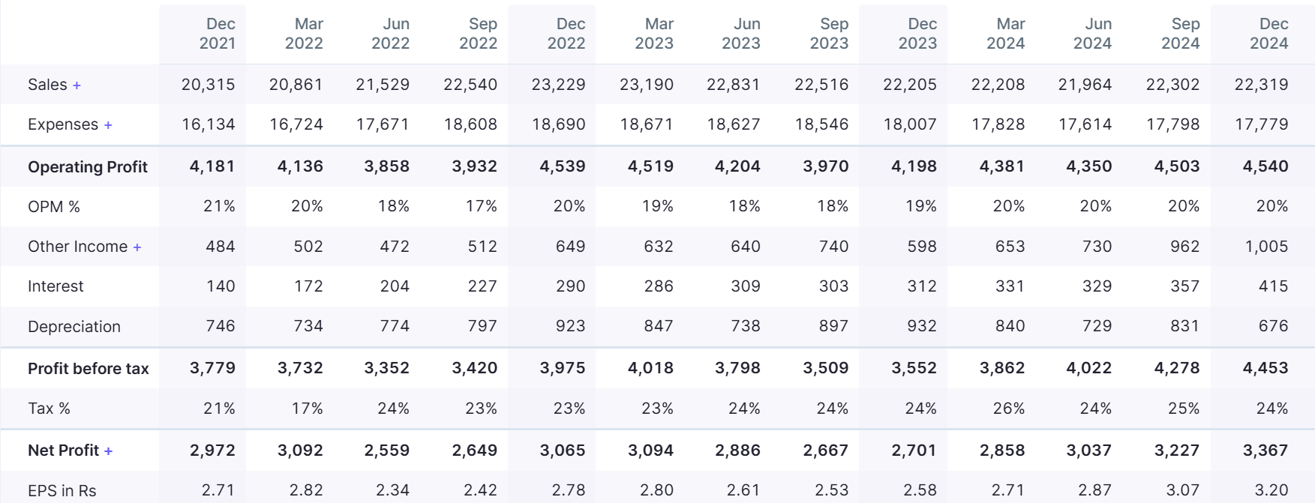Viewport: 1315px width, 503px height.
Task: Click the Jun 2023 column header
Action: tap(741, 34)
